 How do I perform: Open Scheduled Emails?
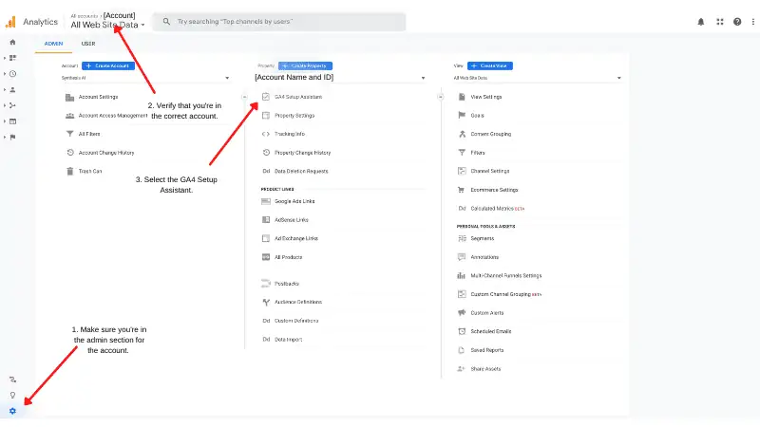pyautogui.click(x=491, y=331)
